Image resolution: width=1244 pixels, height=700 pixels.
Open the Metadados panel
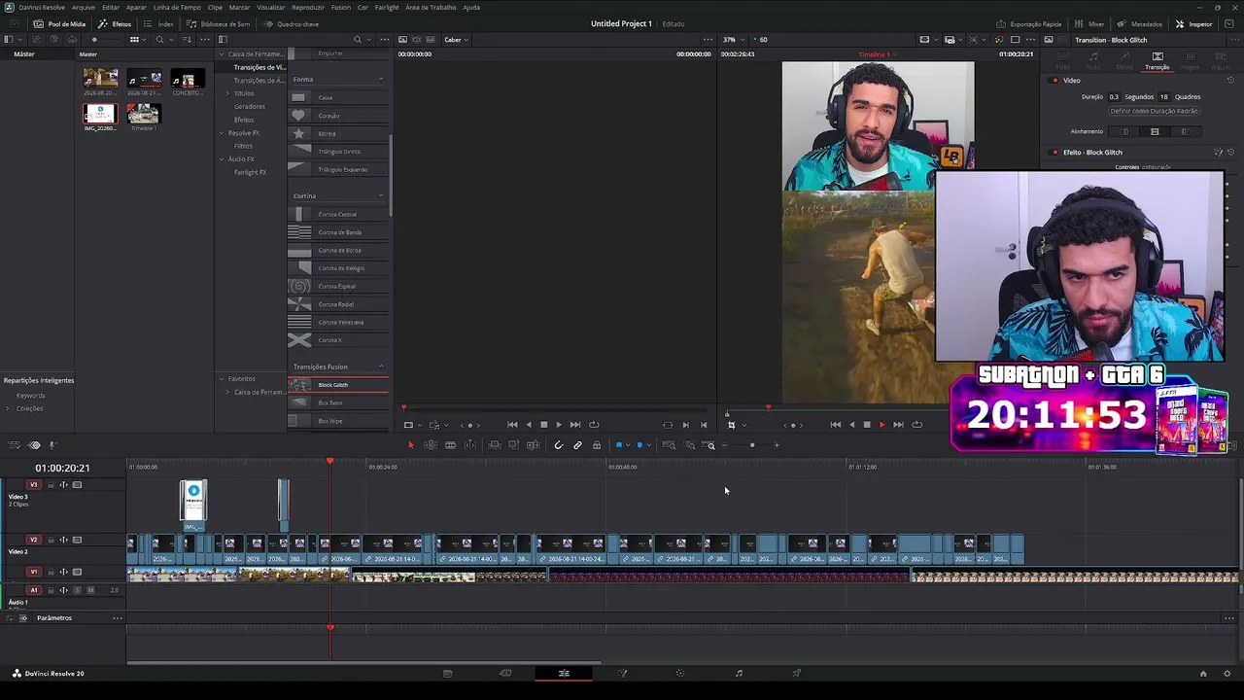coord(1140,23)
